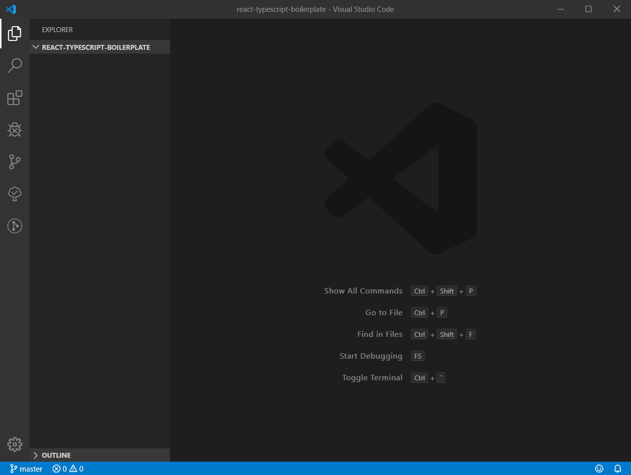Viewport: 631px width, 475px height.
Task: Open the tree-shaped activity bar icon
Action: (x=15, y=194)
